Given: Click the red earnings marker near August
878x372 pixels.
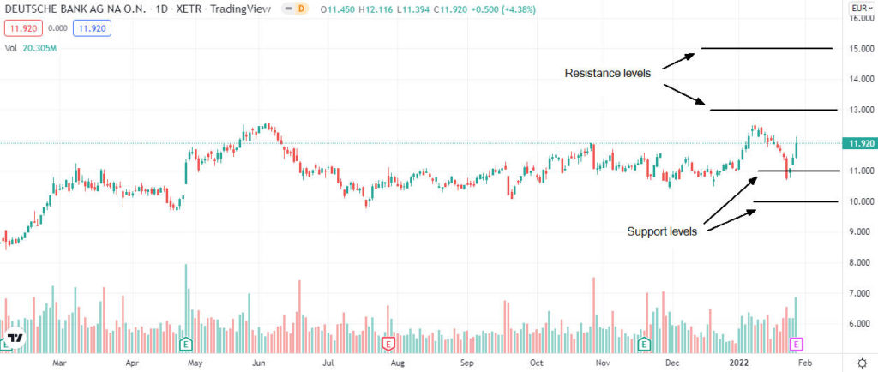Looking at the screenshot, I should 388,343.
